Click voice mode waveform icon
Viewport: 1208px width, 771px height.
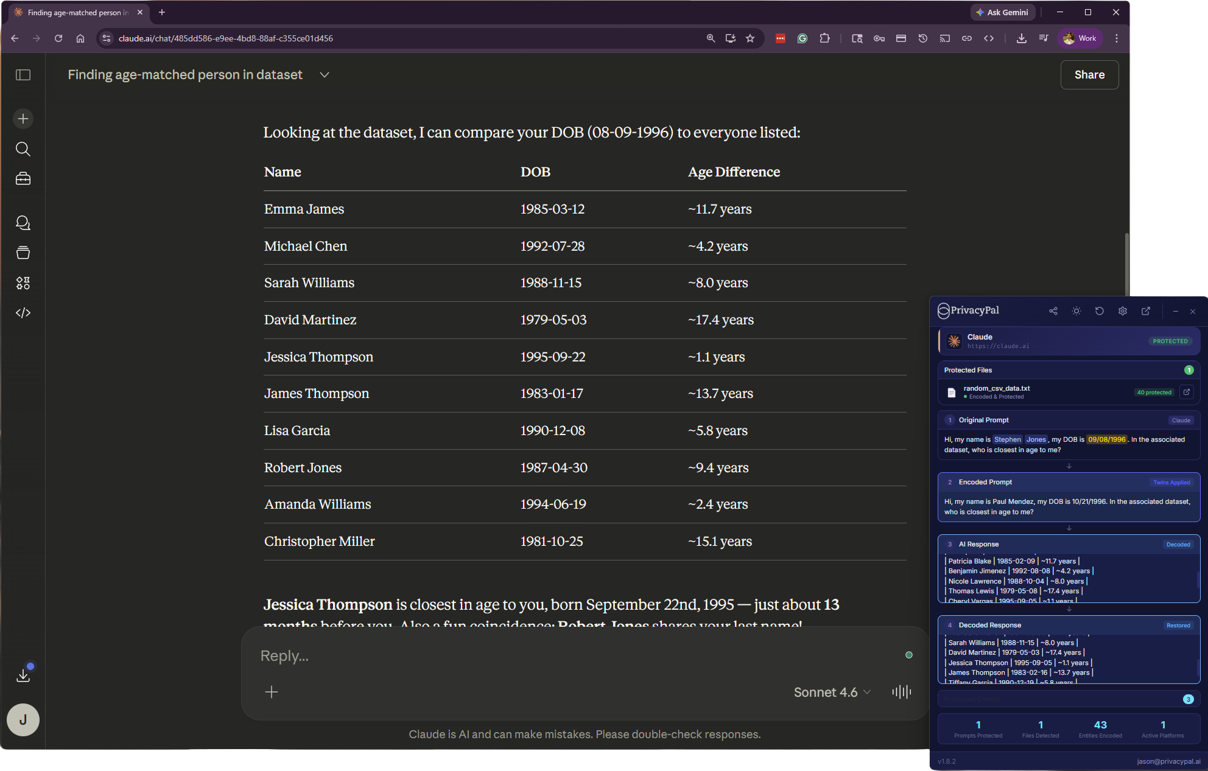[901, 692]
